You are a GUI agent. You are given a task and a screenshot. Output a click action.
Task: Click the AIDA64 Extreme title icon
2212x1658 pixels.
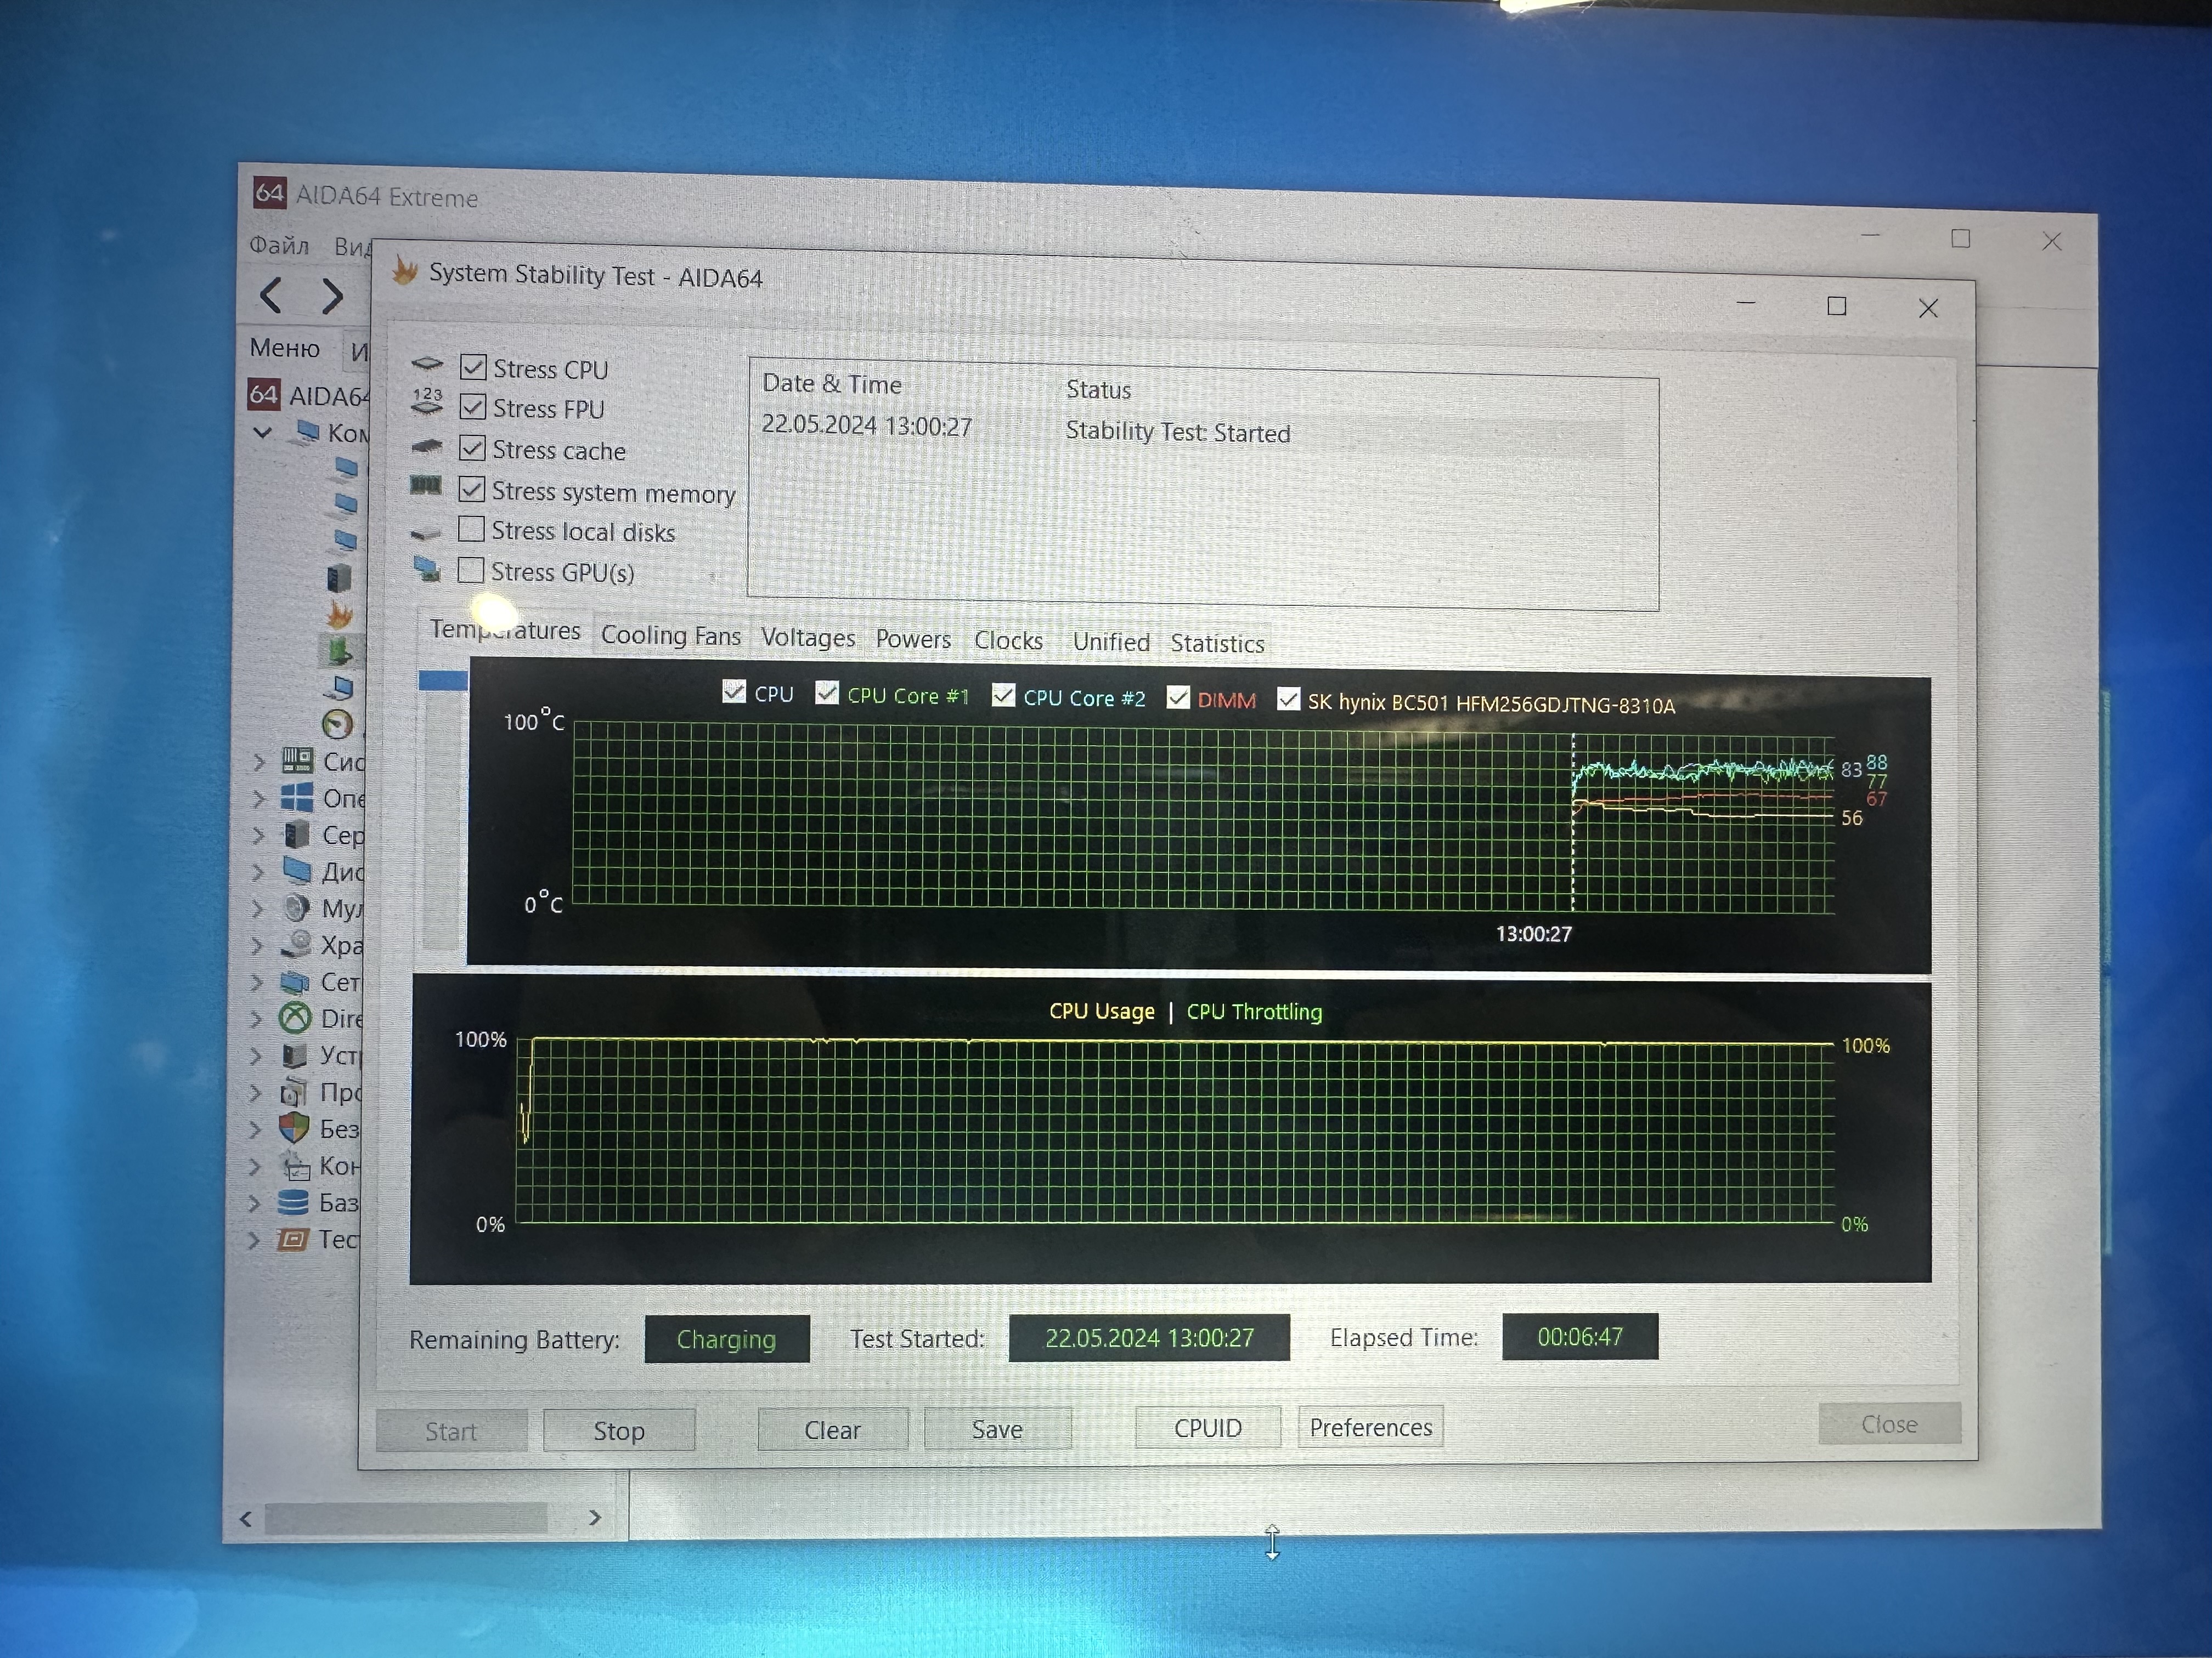269,192
